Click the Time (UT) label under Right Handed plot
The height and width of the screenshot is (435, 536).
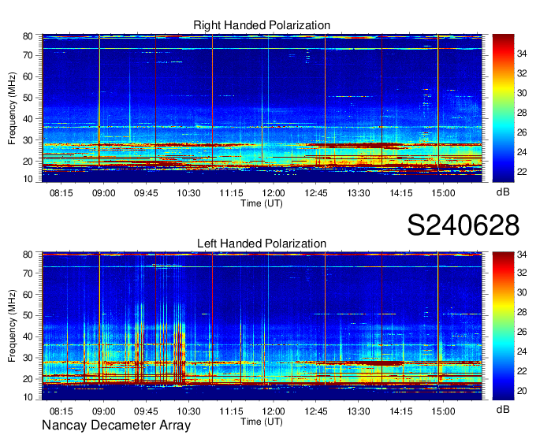point(262,203)
